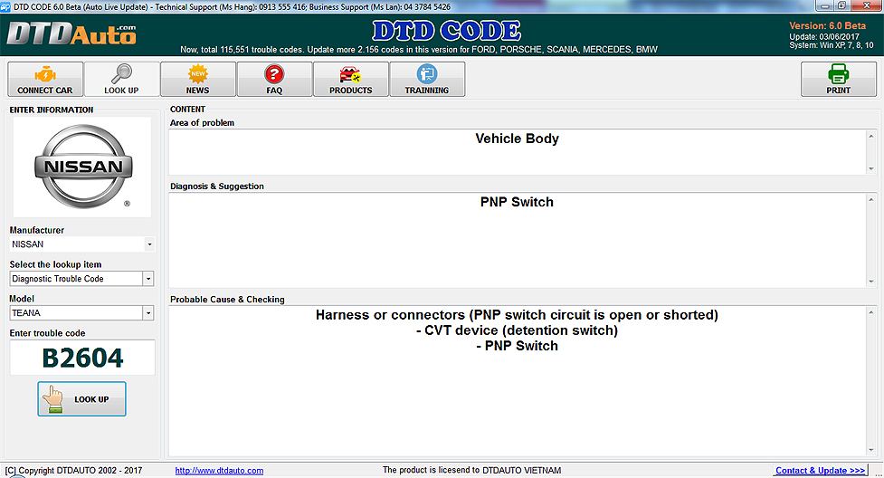The height and width of the screenshot is (478, 884).
Task: Click the 'System: Win XP, 7, 8, 10' text
Action: pos(831,45)
